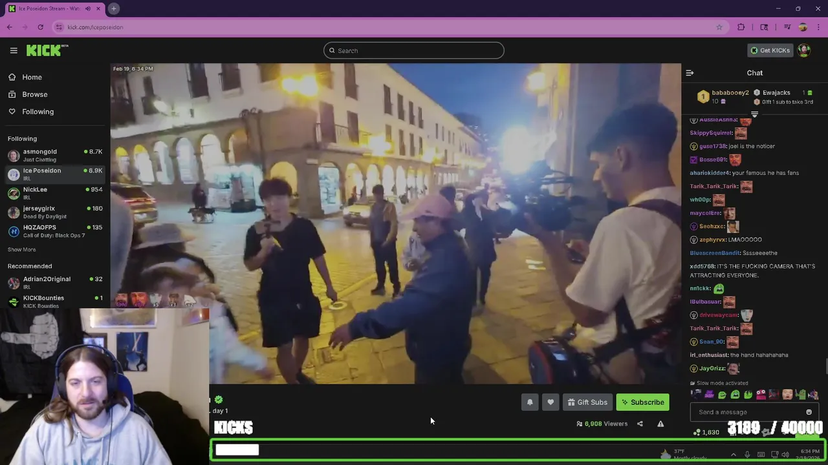Screen dimensions: 828x465
Task: Insert the pink googly-eyed monster quick emote
Action: [761, 395]
